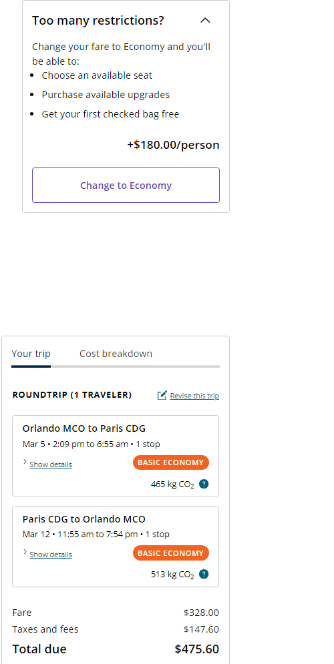Image resolution: width=334 pixels, height=664 pixels.
Task: Click the CO2 help icon next to 513 kg
Action: click(x=204, y=574)
